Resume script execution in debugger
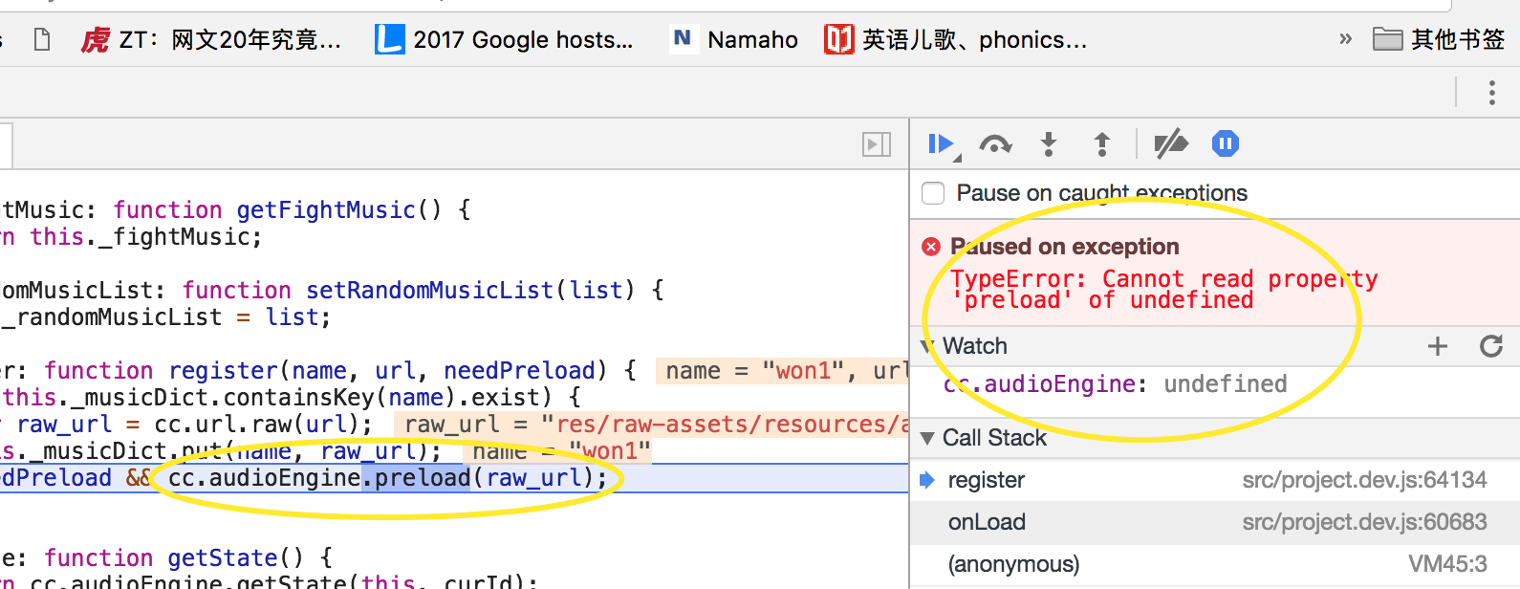 coord(942,144)
